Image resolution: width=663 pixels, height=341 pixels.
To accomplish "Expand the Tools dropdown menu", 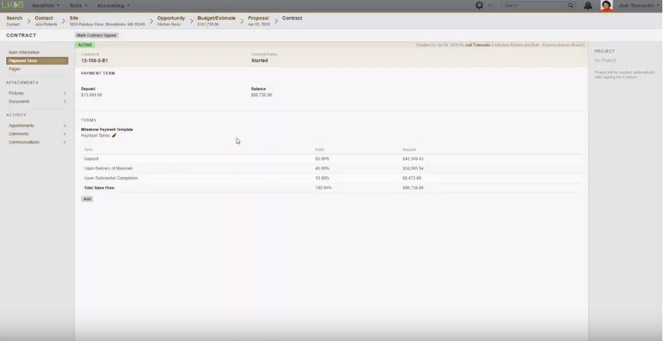I will [x=78, y=6].
